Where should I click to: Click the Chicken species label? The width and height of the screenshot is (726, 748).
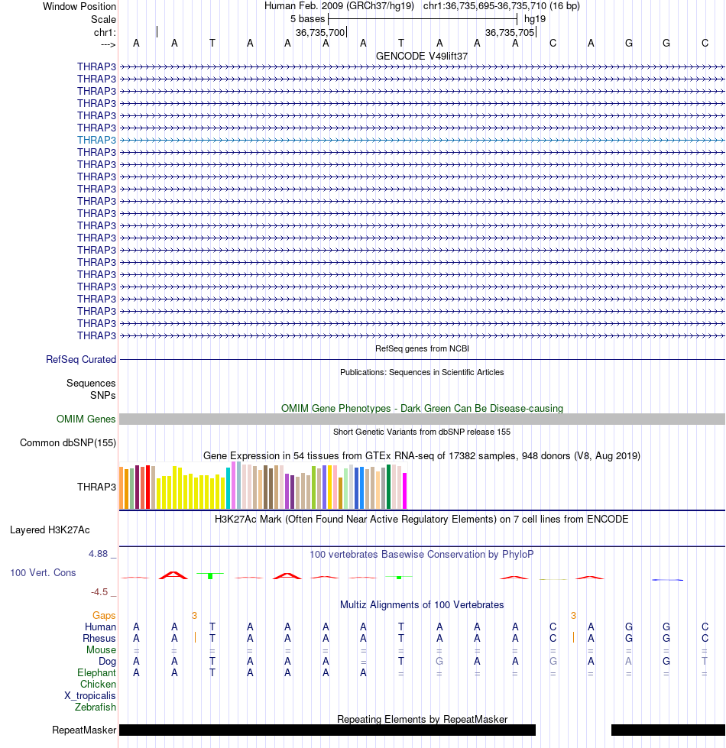click(98, 685)
